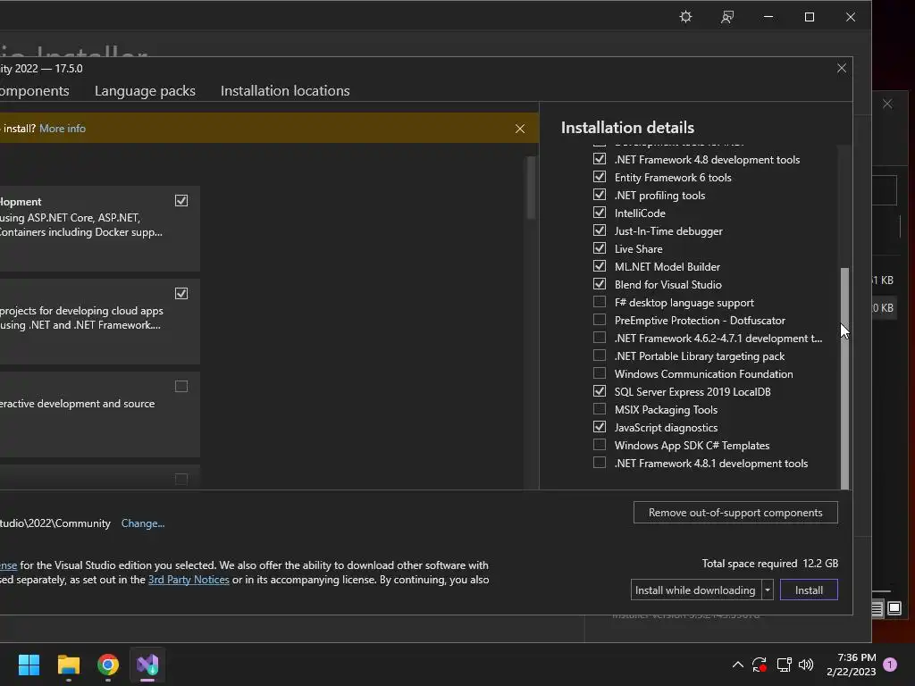Image resolution: width=915 pixels, height=686 pixels.
Task: Uncheck Just-In-Time debugger
Action: (600, 230)
